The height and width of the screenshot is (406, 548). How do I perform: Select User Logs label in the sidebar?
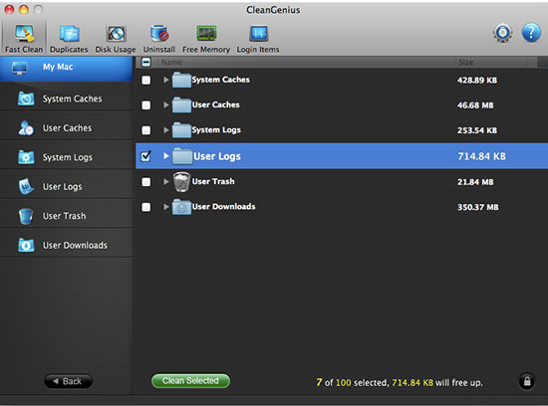(62, 187)
